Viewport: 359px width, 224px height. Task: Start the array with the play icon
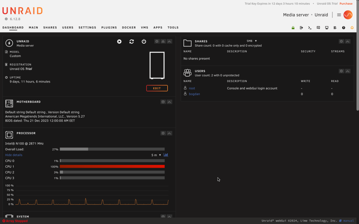119,41
